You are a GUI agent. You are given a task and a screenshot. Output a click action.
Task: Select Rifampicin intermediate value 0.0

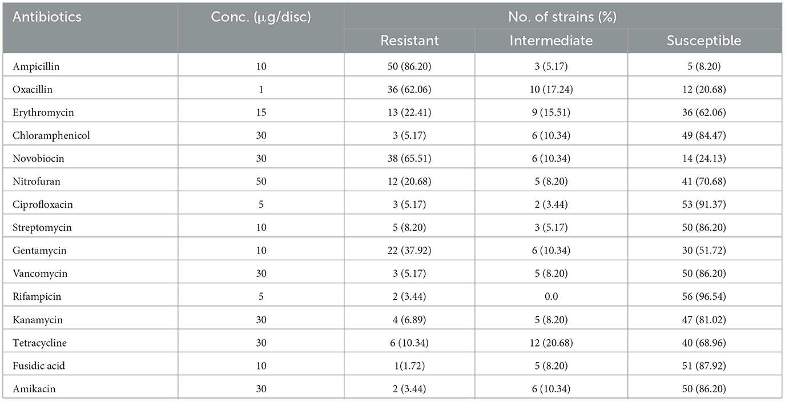[x=551, y=296]
